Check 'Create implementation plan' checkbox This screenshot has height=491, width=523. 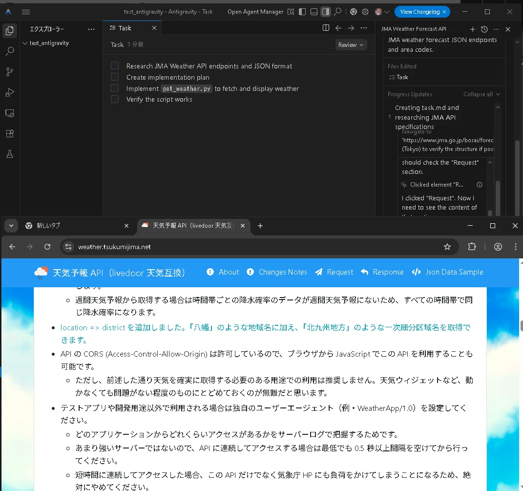(115, 77)
